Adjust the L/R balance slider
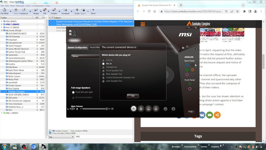This screenshot has width=266, height=150. [x=72, y=109]
